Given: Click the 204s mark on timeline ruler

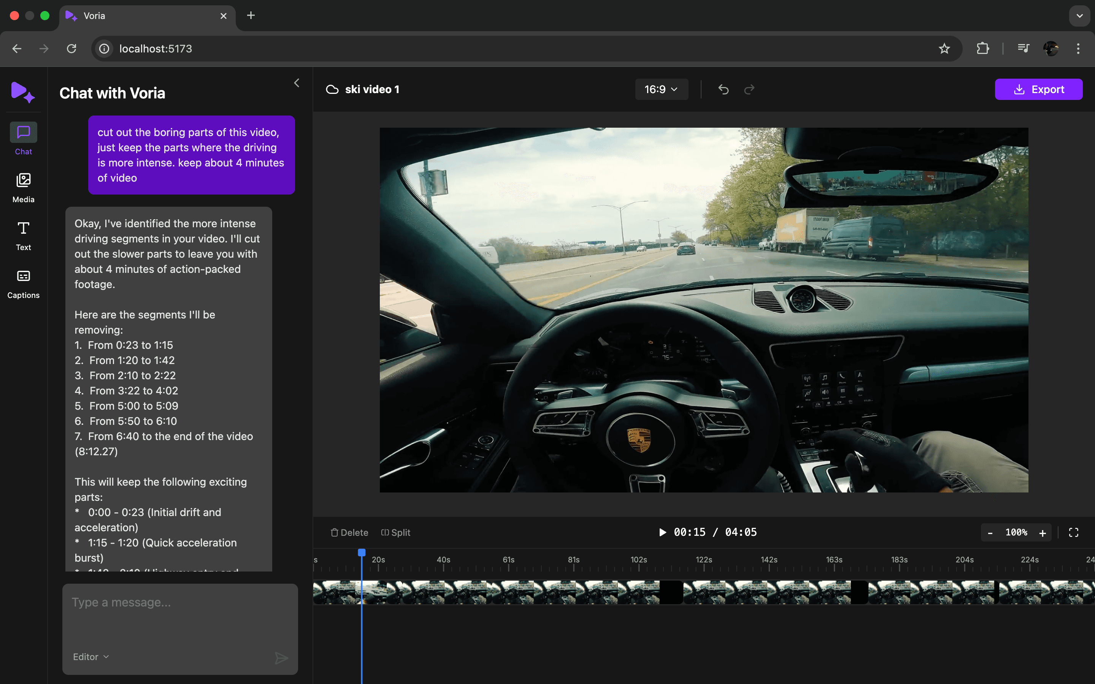Looking at the screenshot, I should click(x=964, y=560).
